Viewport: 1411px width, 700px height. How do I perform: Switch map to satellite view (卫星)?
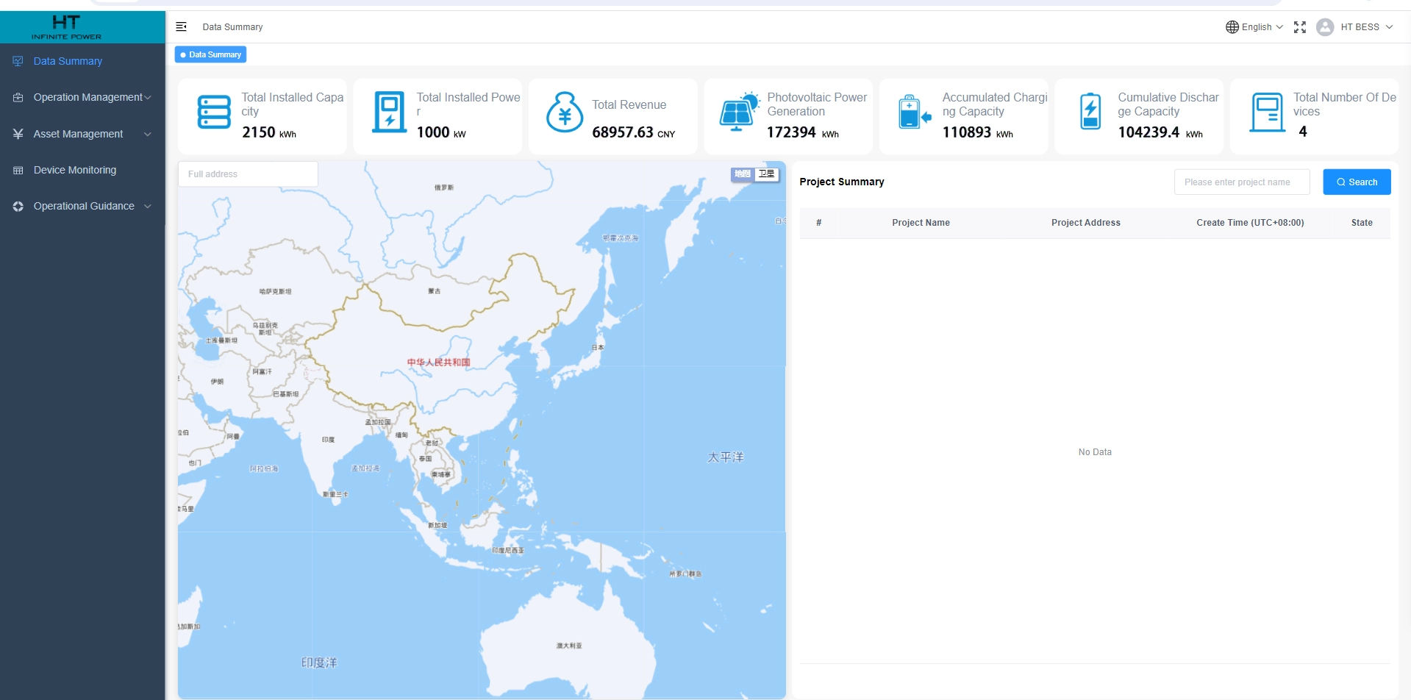[766, 174]
